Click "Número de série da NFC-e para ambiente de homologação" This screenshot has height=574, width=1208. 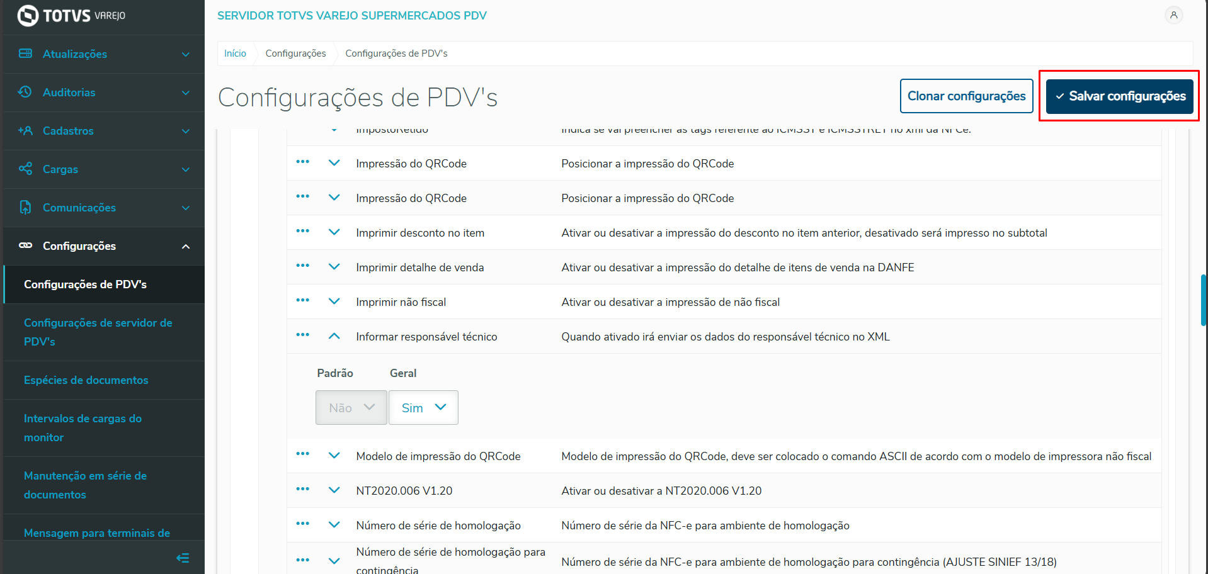(x=705, y=526)
